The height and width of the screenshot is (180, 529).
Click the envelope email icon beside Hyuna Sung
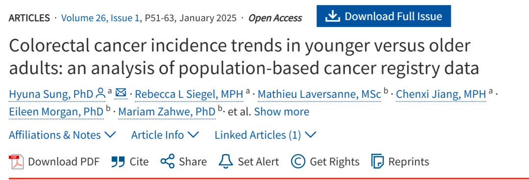(x=121, y=92)
